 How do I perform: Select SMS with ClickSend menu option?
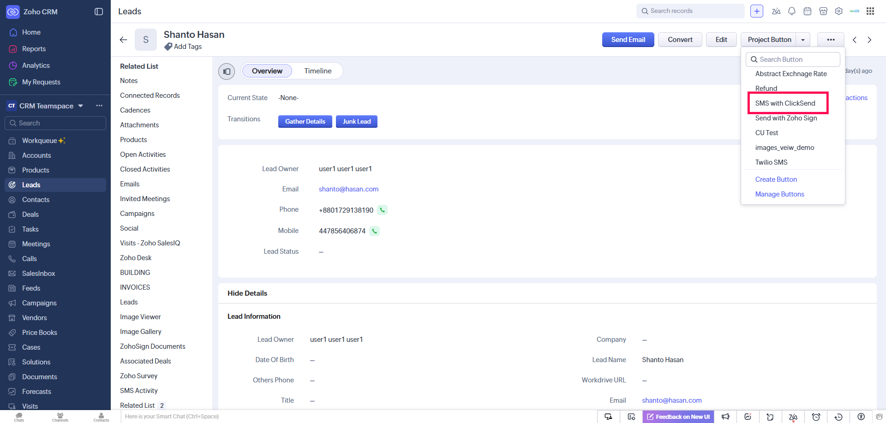point(785,103)
